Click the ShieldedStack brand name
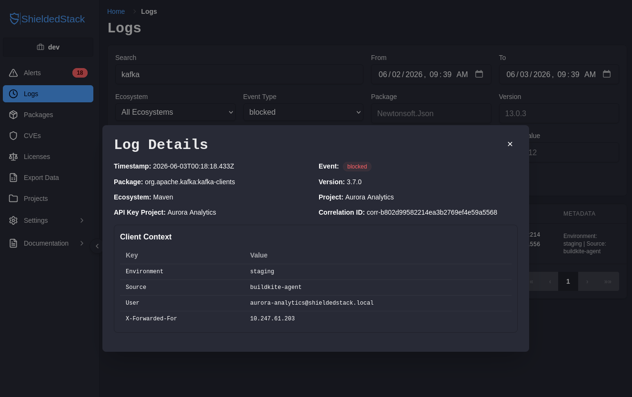Screen dimensions: 632x397 (x=53, y=19)
